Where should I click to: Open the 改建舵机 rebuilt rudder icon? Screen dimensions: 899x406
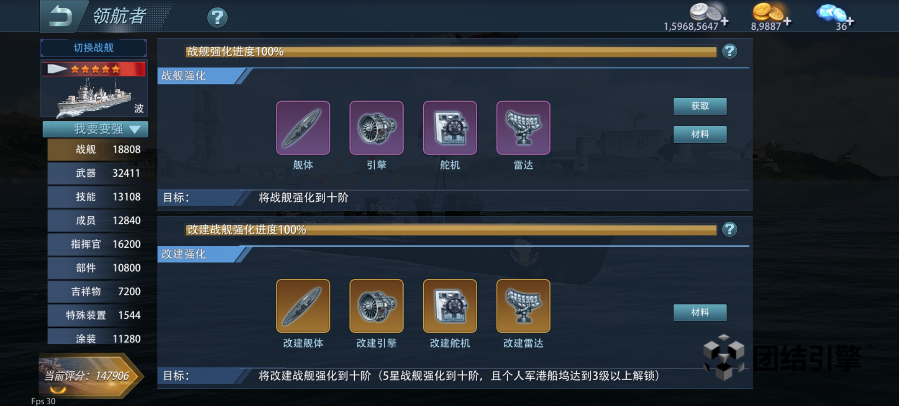450,306
